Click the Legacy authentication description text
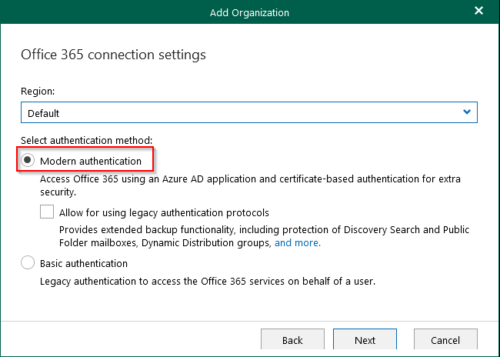500x357 pixels. click(208, 282)
